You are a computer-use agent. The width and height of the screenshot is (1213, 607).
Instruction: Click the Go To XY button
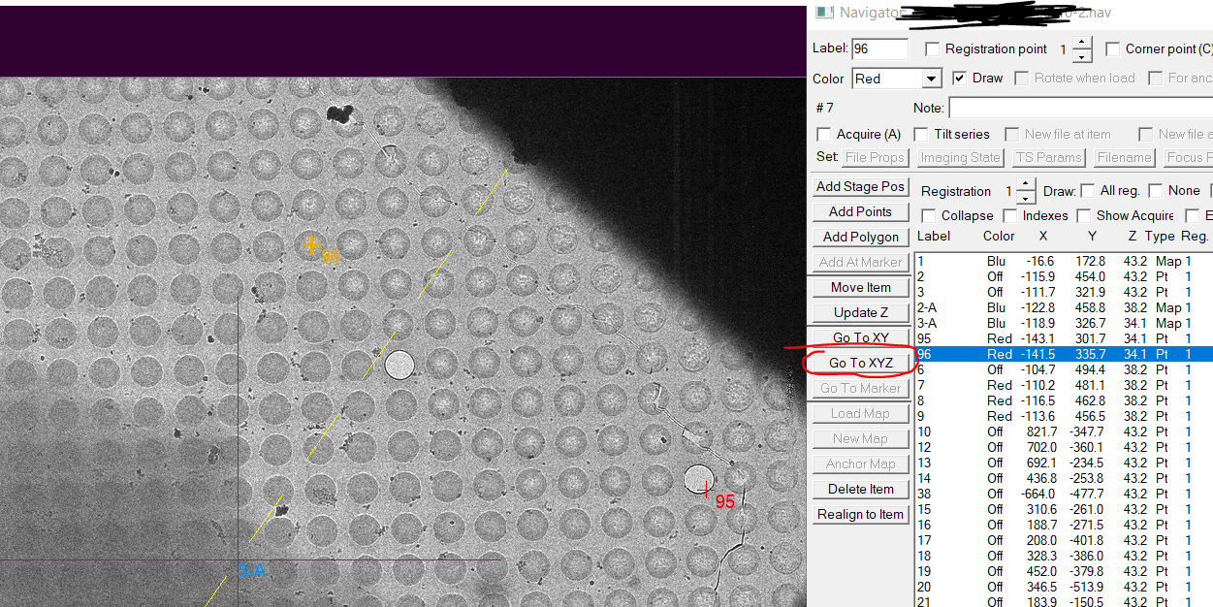pos(861,338)
